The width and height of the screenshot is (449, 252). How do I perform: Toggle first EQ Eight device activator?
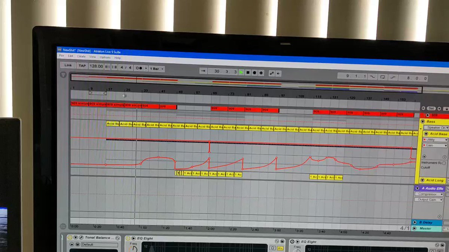click(128, 238)
